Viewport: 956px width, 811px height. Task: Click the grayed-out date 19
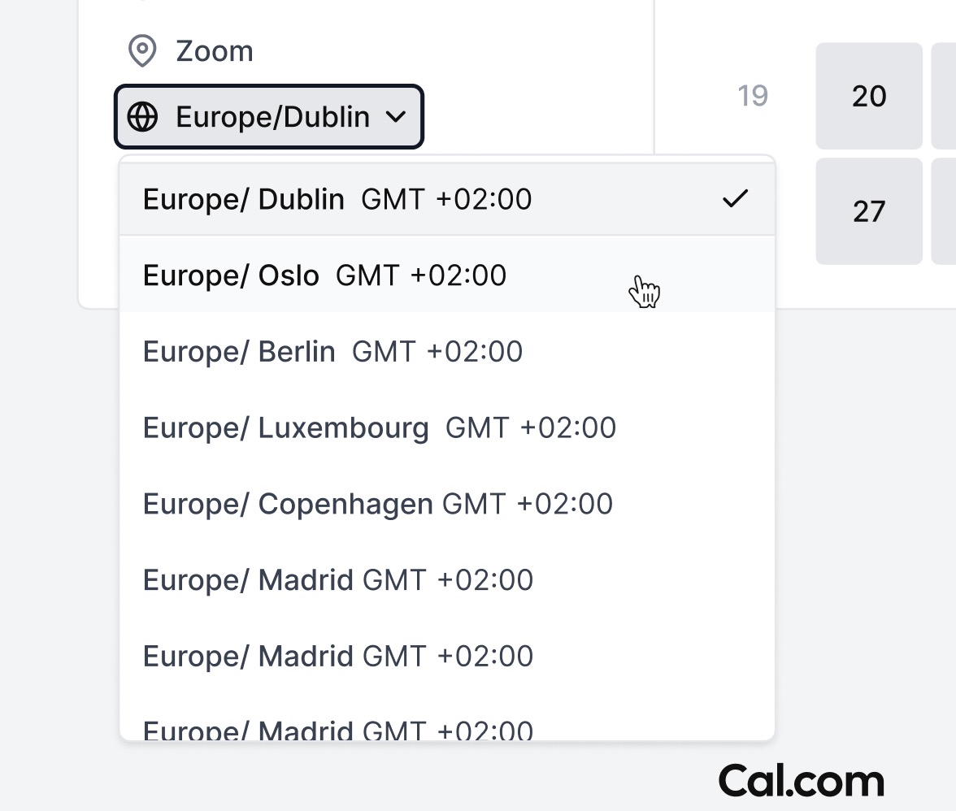[x=752, y=96]
